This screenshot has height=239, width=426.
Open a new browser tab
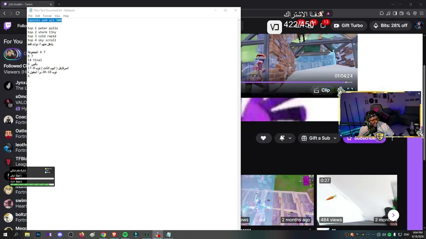click(x=59, y=4)
